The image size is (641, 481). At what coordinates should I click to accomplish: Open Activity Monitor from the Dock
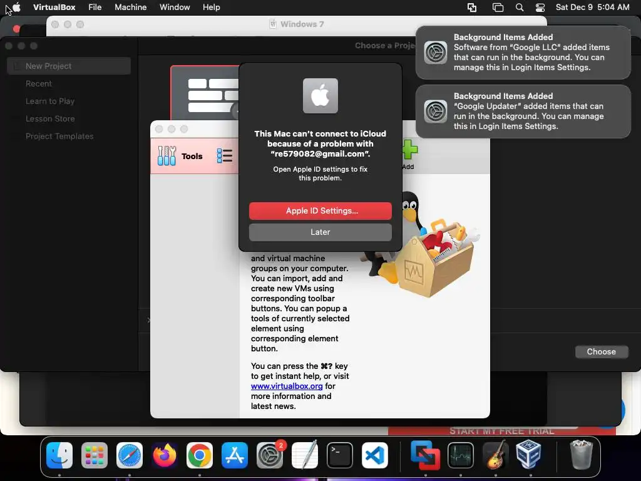pyautogui.click(x=461, y=455)
